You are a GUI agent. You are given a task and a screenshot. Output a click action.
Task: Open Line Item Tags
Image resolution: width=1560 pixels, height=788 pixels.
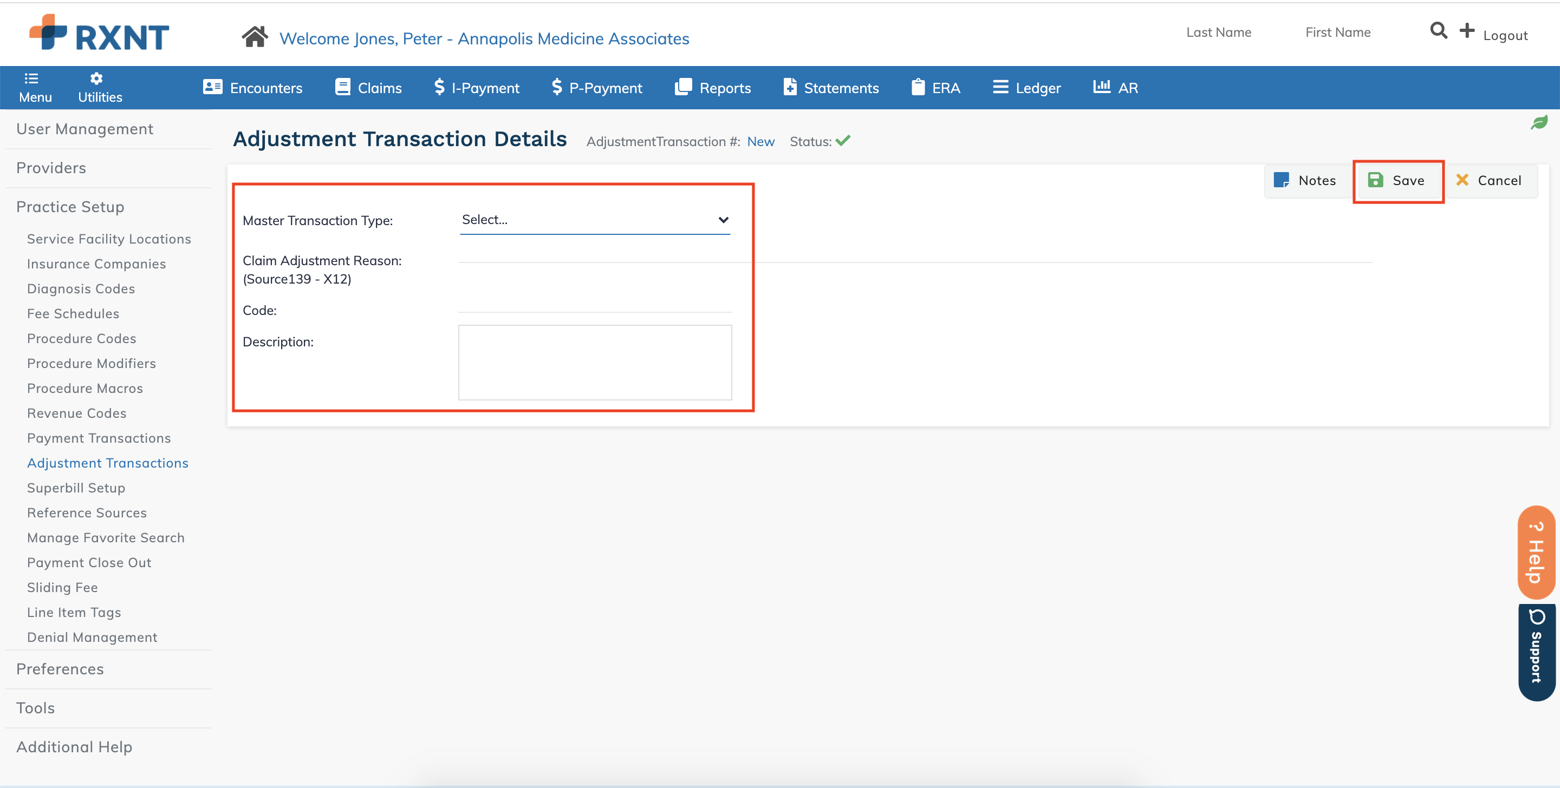point(74,613)
